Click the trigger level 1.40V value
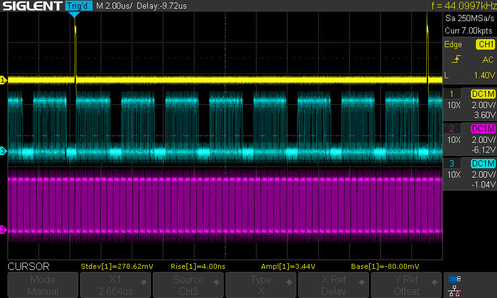 (485, 75)
